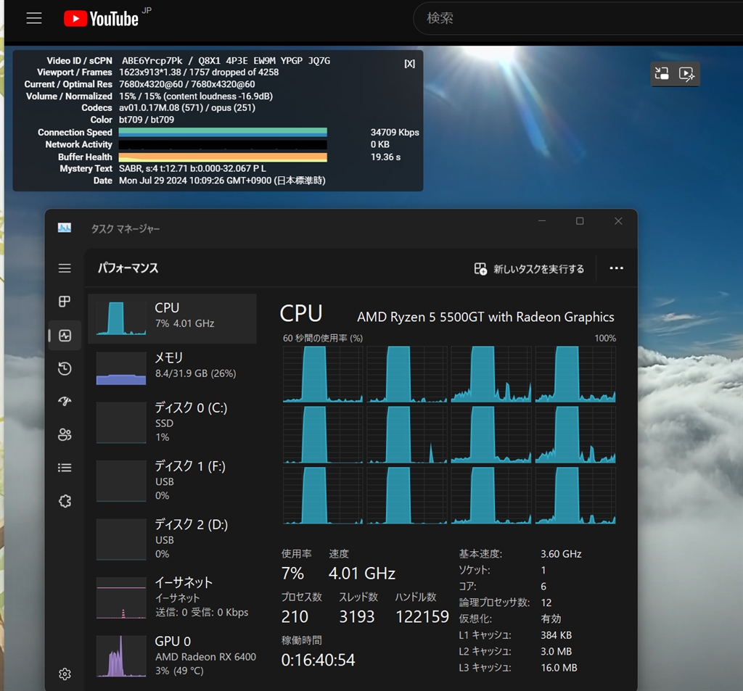Open the Processes page icon in Task Manager
Viewport: 743px width, 691px height.
point(65,301)
